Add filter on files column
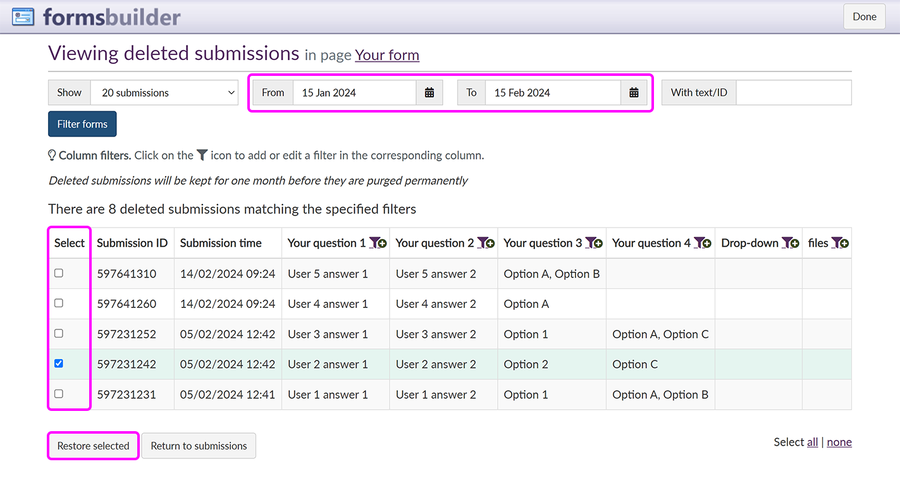The width and height of the screenshot is (900, 483). coord(840,243)
